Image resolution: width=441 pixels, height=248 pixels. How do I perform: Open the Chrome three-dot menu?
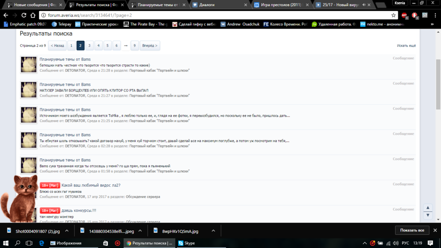pyautogui.click(x=435, y=15)
